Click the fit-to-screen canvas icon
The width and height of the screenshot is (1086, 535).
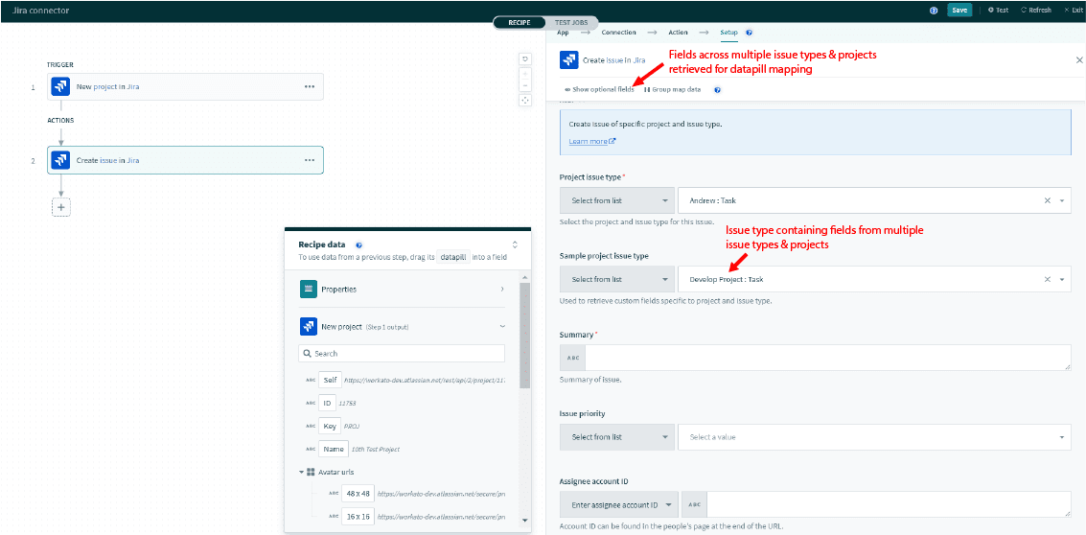point(525,101)
